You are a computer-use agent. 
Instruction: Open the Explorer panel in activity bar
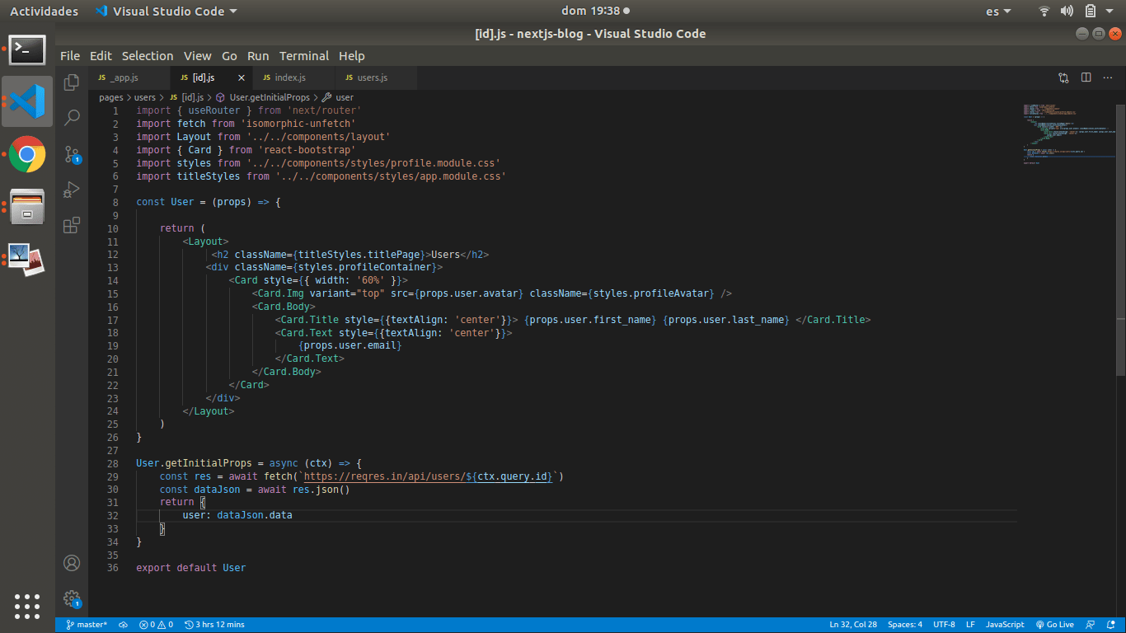72,82
